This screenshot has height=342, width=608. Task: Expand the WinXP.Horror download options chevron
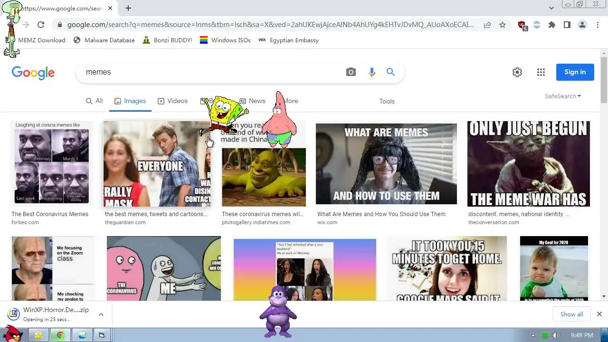click(x=101, y=314)
